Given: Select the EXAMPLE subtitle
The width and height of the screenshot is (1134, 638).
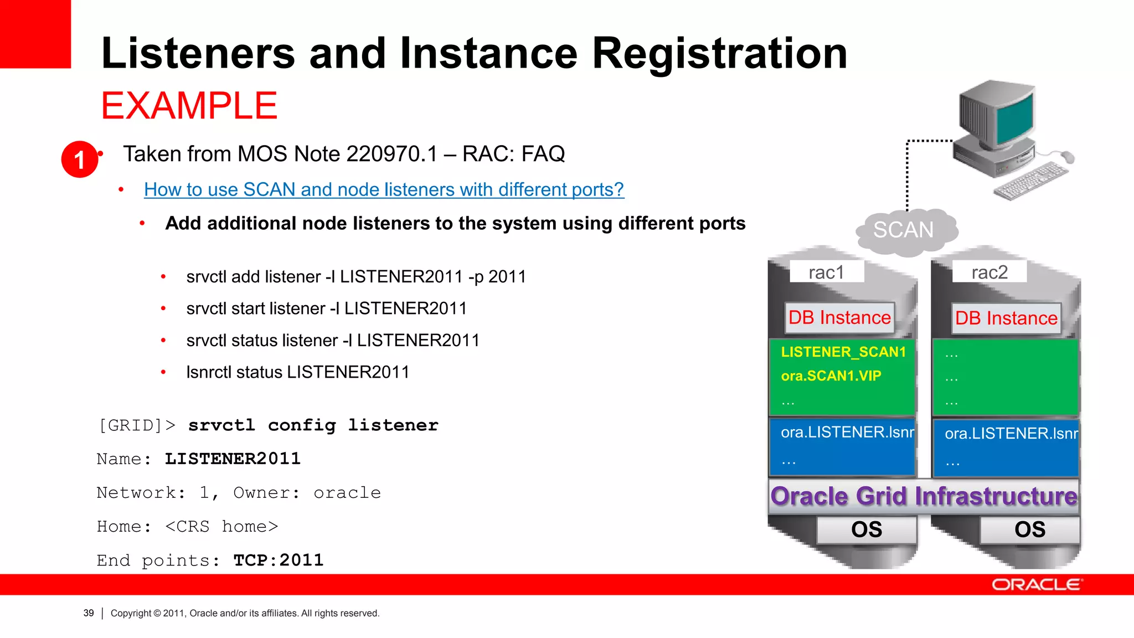Looking at the screenshot, I should point(189,105).
